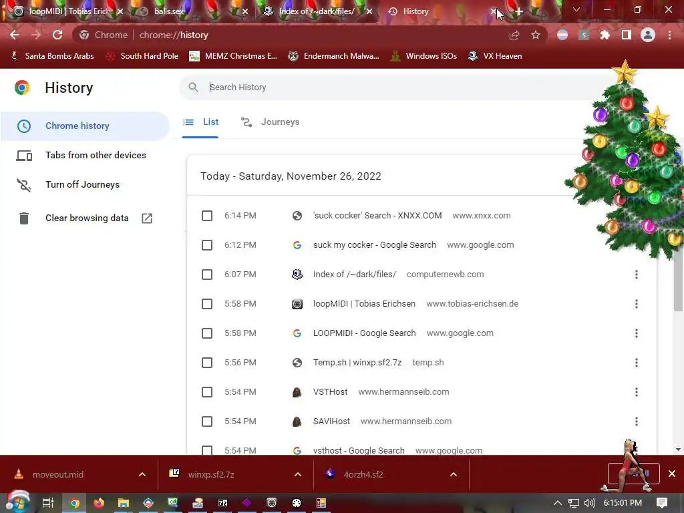Open the Windows ISOs bookmark

pos(423,56)
